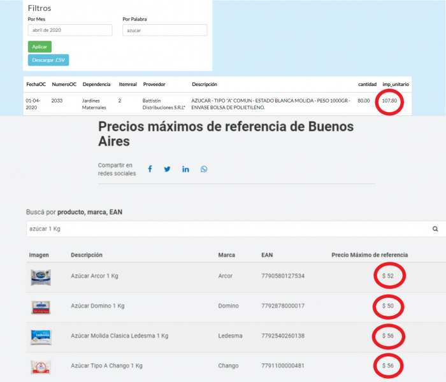Click the date 01-04-2020 cell
The image size is (446, 382).
tap(33, 104)
